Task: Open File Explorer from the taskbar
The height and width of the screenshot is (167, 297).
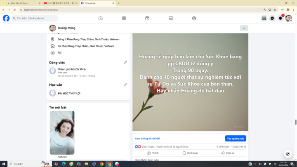Action: click(86, 164)
